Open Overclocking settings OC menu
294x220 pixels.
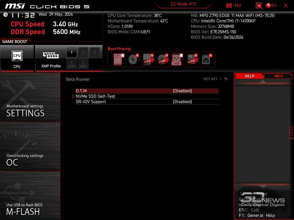[x=30, y=146]
